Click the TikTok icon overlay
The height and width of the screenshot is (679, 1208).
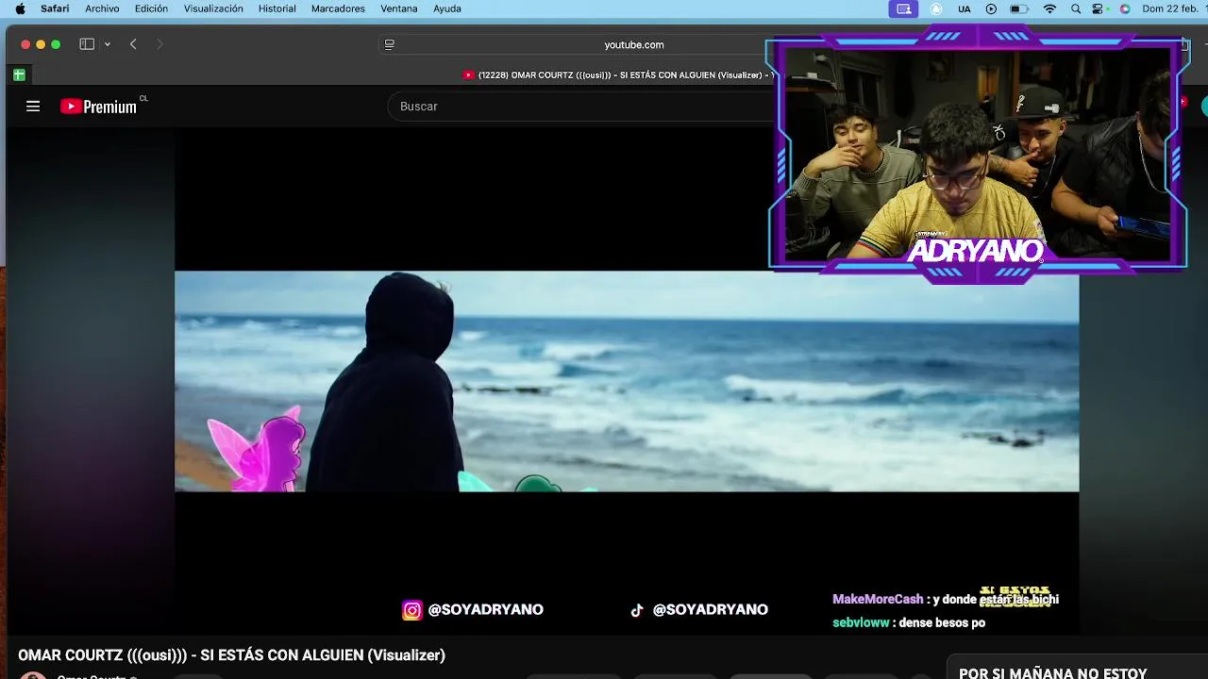coord(637,610)
